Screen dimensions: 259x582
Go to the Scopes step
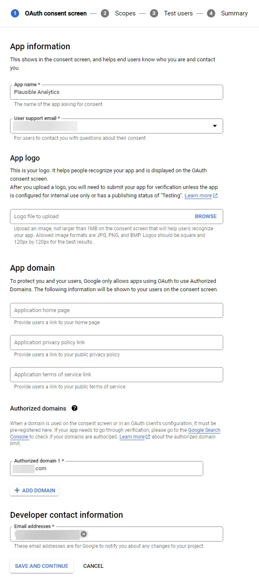pyautogui.click(x=125, y=13)
